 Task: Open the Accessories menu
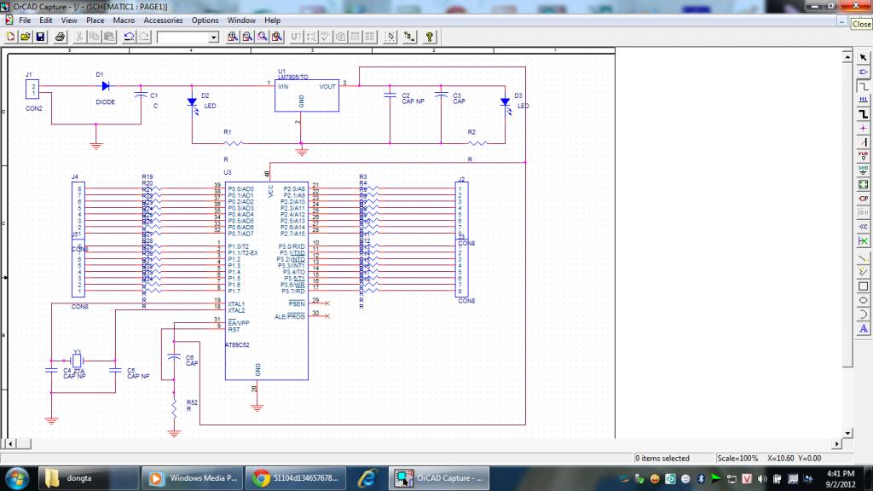(163, 20)
